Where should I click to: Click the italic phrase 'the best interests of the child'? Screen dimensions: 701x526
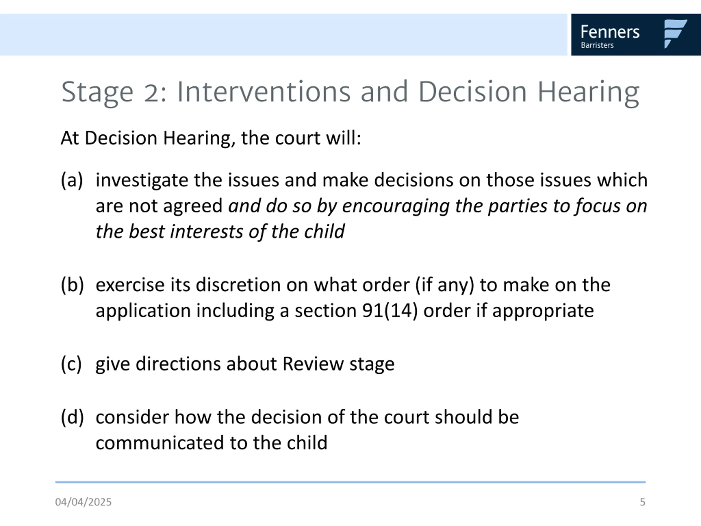coord(220,231)
